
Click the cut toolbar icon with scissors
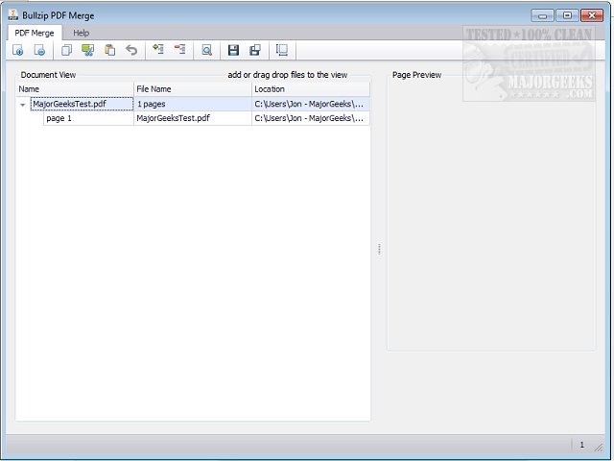[x=87, y=50]
